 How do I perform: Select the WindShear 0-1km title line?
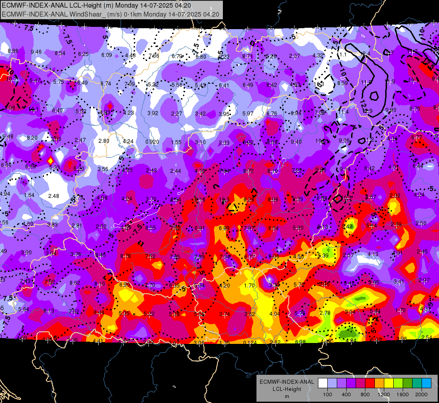click(110, 14)
